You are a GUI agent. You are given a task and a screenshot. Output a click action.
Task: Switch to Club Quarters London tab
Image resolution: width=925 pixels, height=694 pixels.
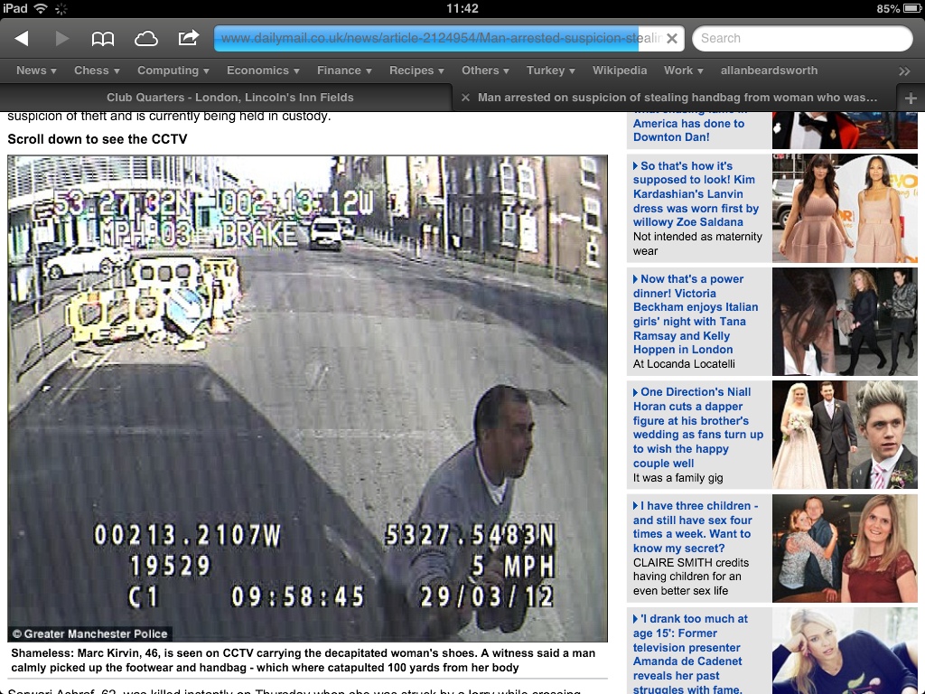point(229,98)
